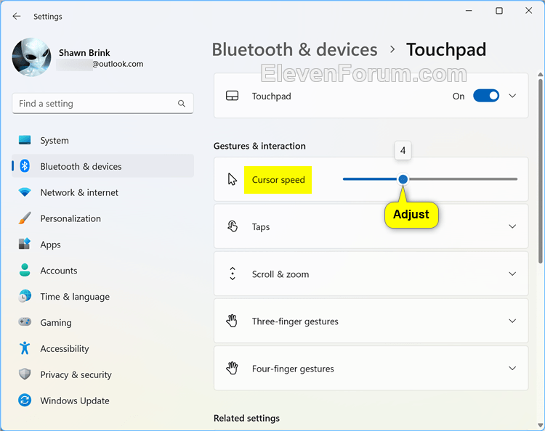Viewport: 545px width, 431px height.
Task: Open System settings category
Action: tap(103, 140)
